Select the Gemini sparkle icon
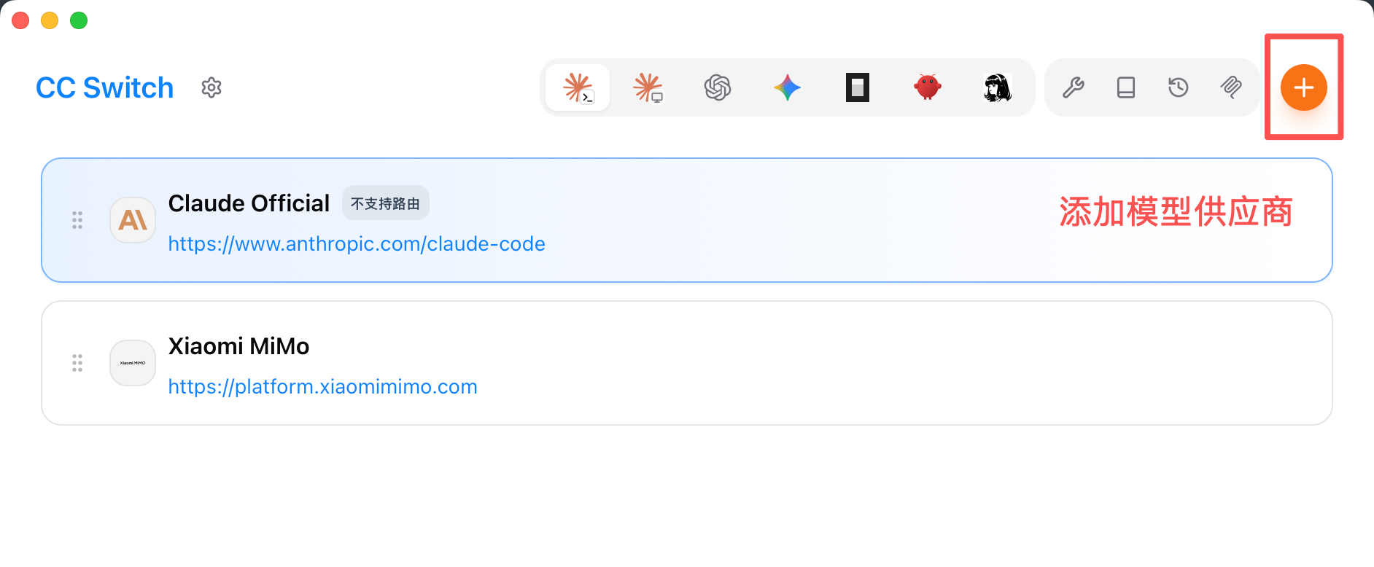This screenshot has width=1374, height=567. [x=788, y=87]
